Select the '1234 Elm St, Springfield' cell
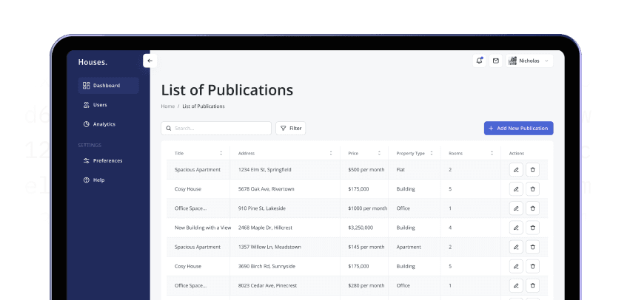Image resolution: width=630 pixels, height=300 pixels. (265, 170)
